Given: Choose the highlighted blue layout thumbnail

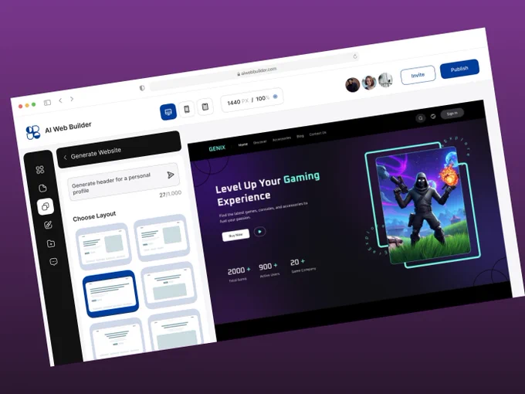Looking at the screenshot, I should coord(110,294).
